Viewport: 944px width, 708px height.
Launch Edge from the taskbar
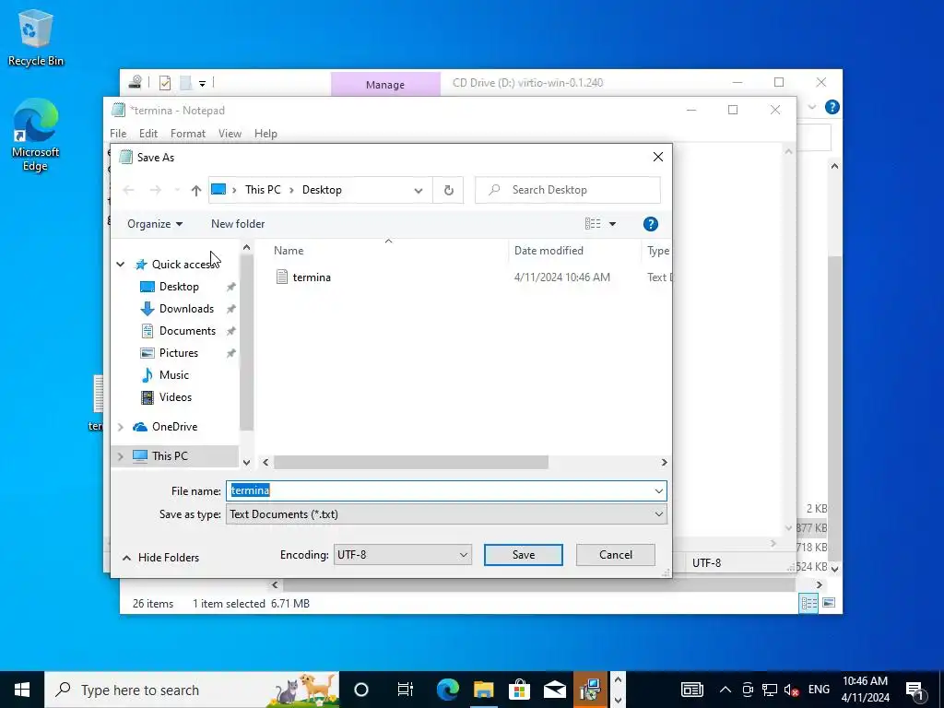448,690
